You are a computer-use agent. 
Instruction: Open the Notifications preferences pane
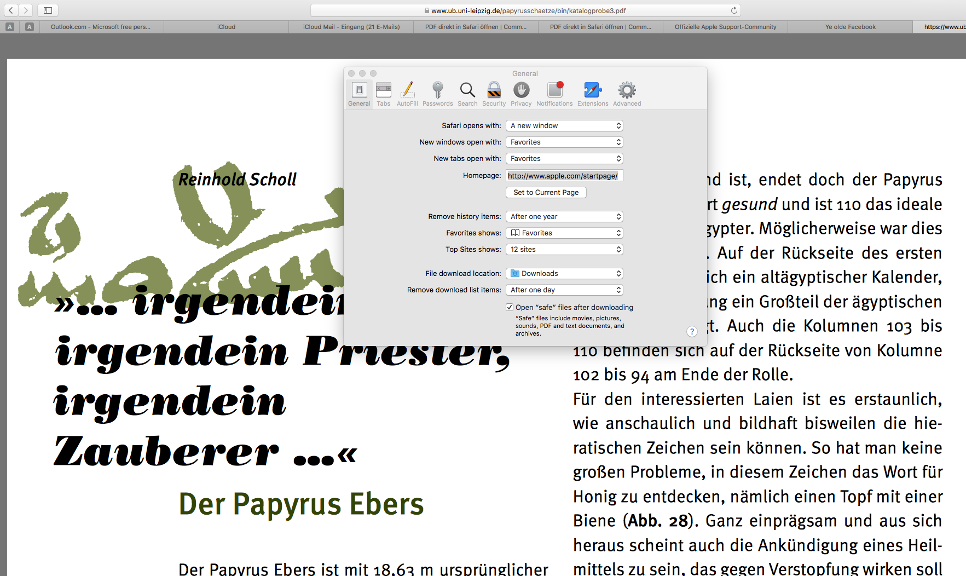554,94
